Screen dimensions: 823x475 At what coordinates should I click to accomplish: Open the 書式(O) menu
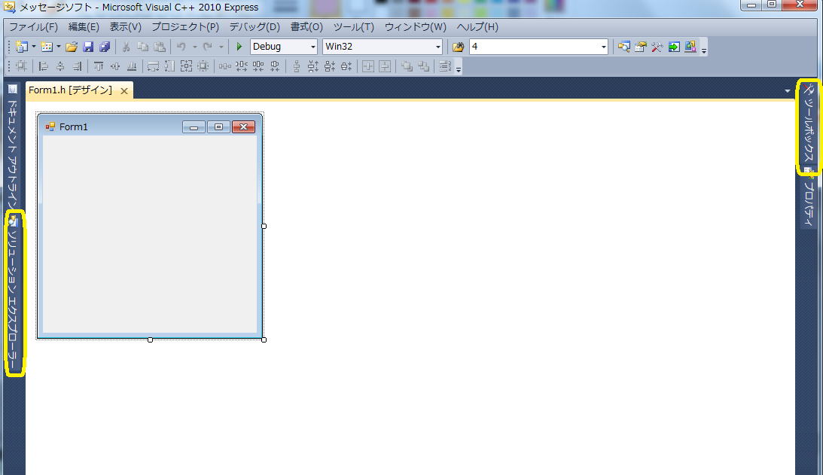coord(306,27)
